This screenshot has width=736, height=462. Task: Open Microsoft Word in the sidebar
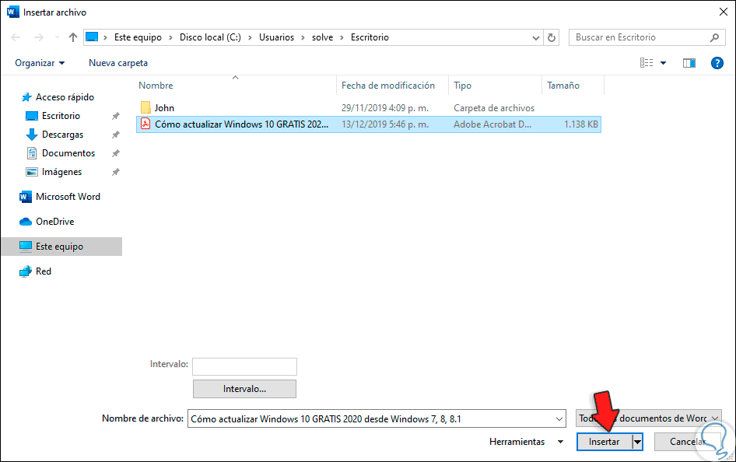pyautogui.click(x=60, y=197)
